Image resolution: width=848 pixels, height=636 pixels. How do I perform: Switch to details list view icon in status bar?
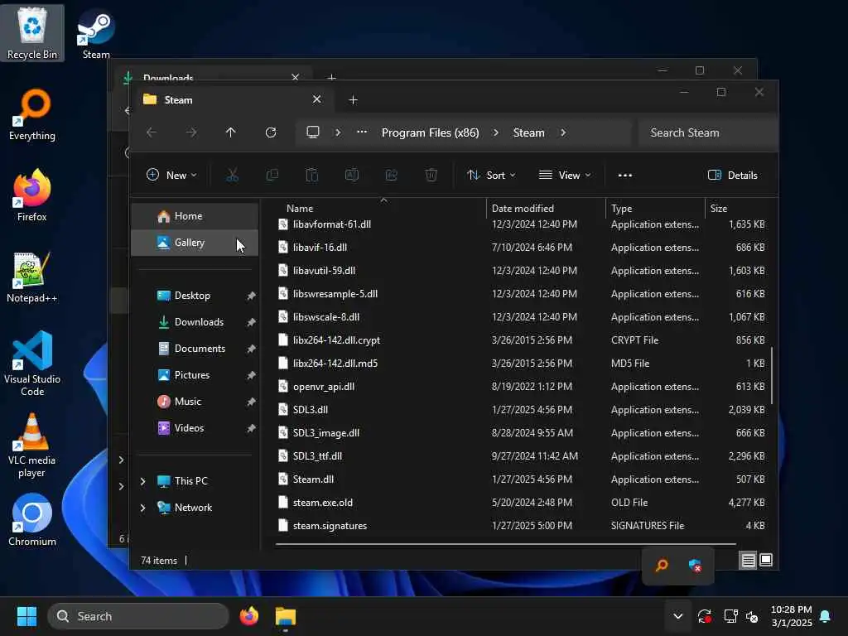coord(748,561)
